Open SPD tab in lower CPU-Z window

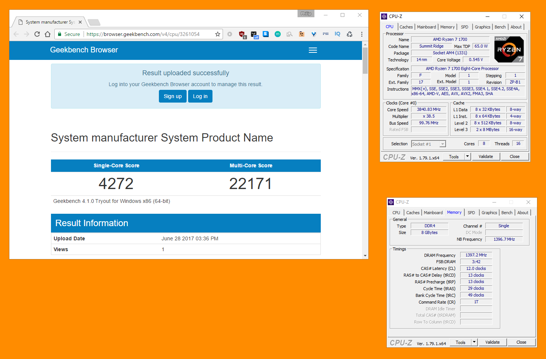point(471,213)
